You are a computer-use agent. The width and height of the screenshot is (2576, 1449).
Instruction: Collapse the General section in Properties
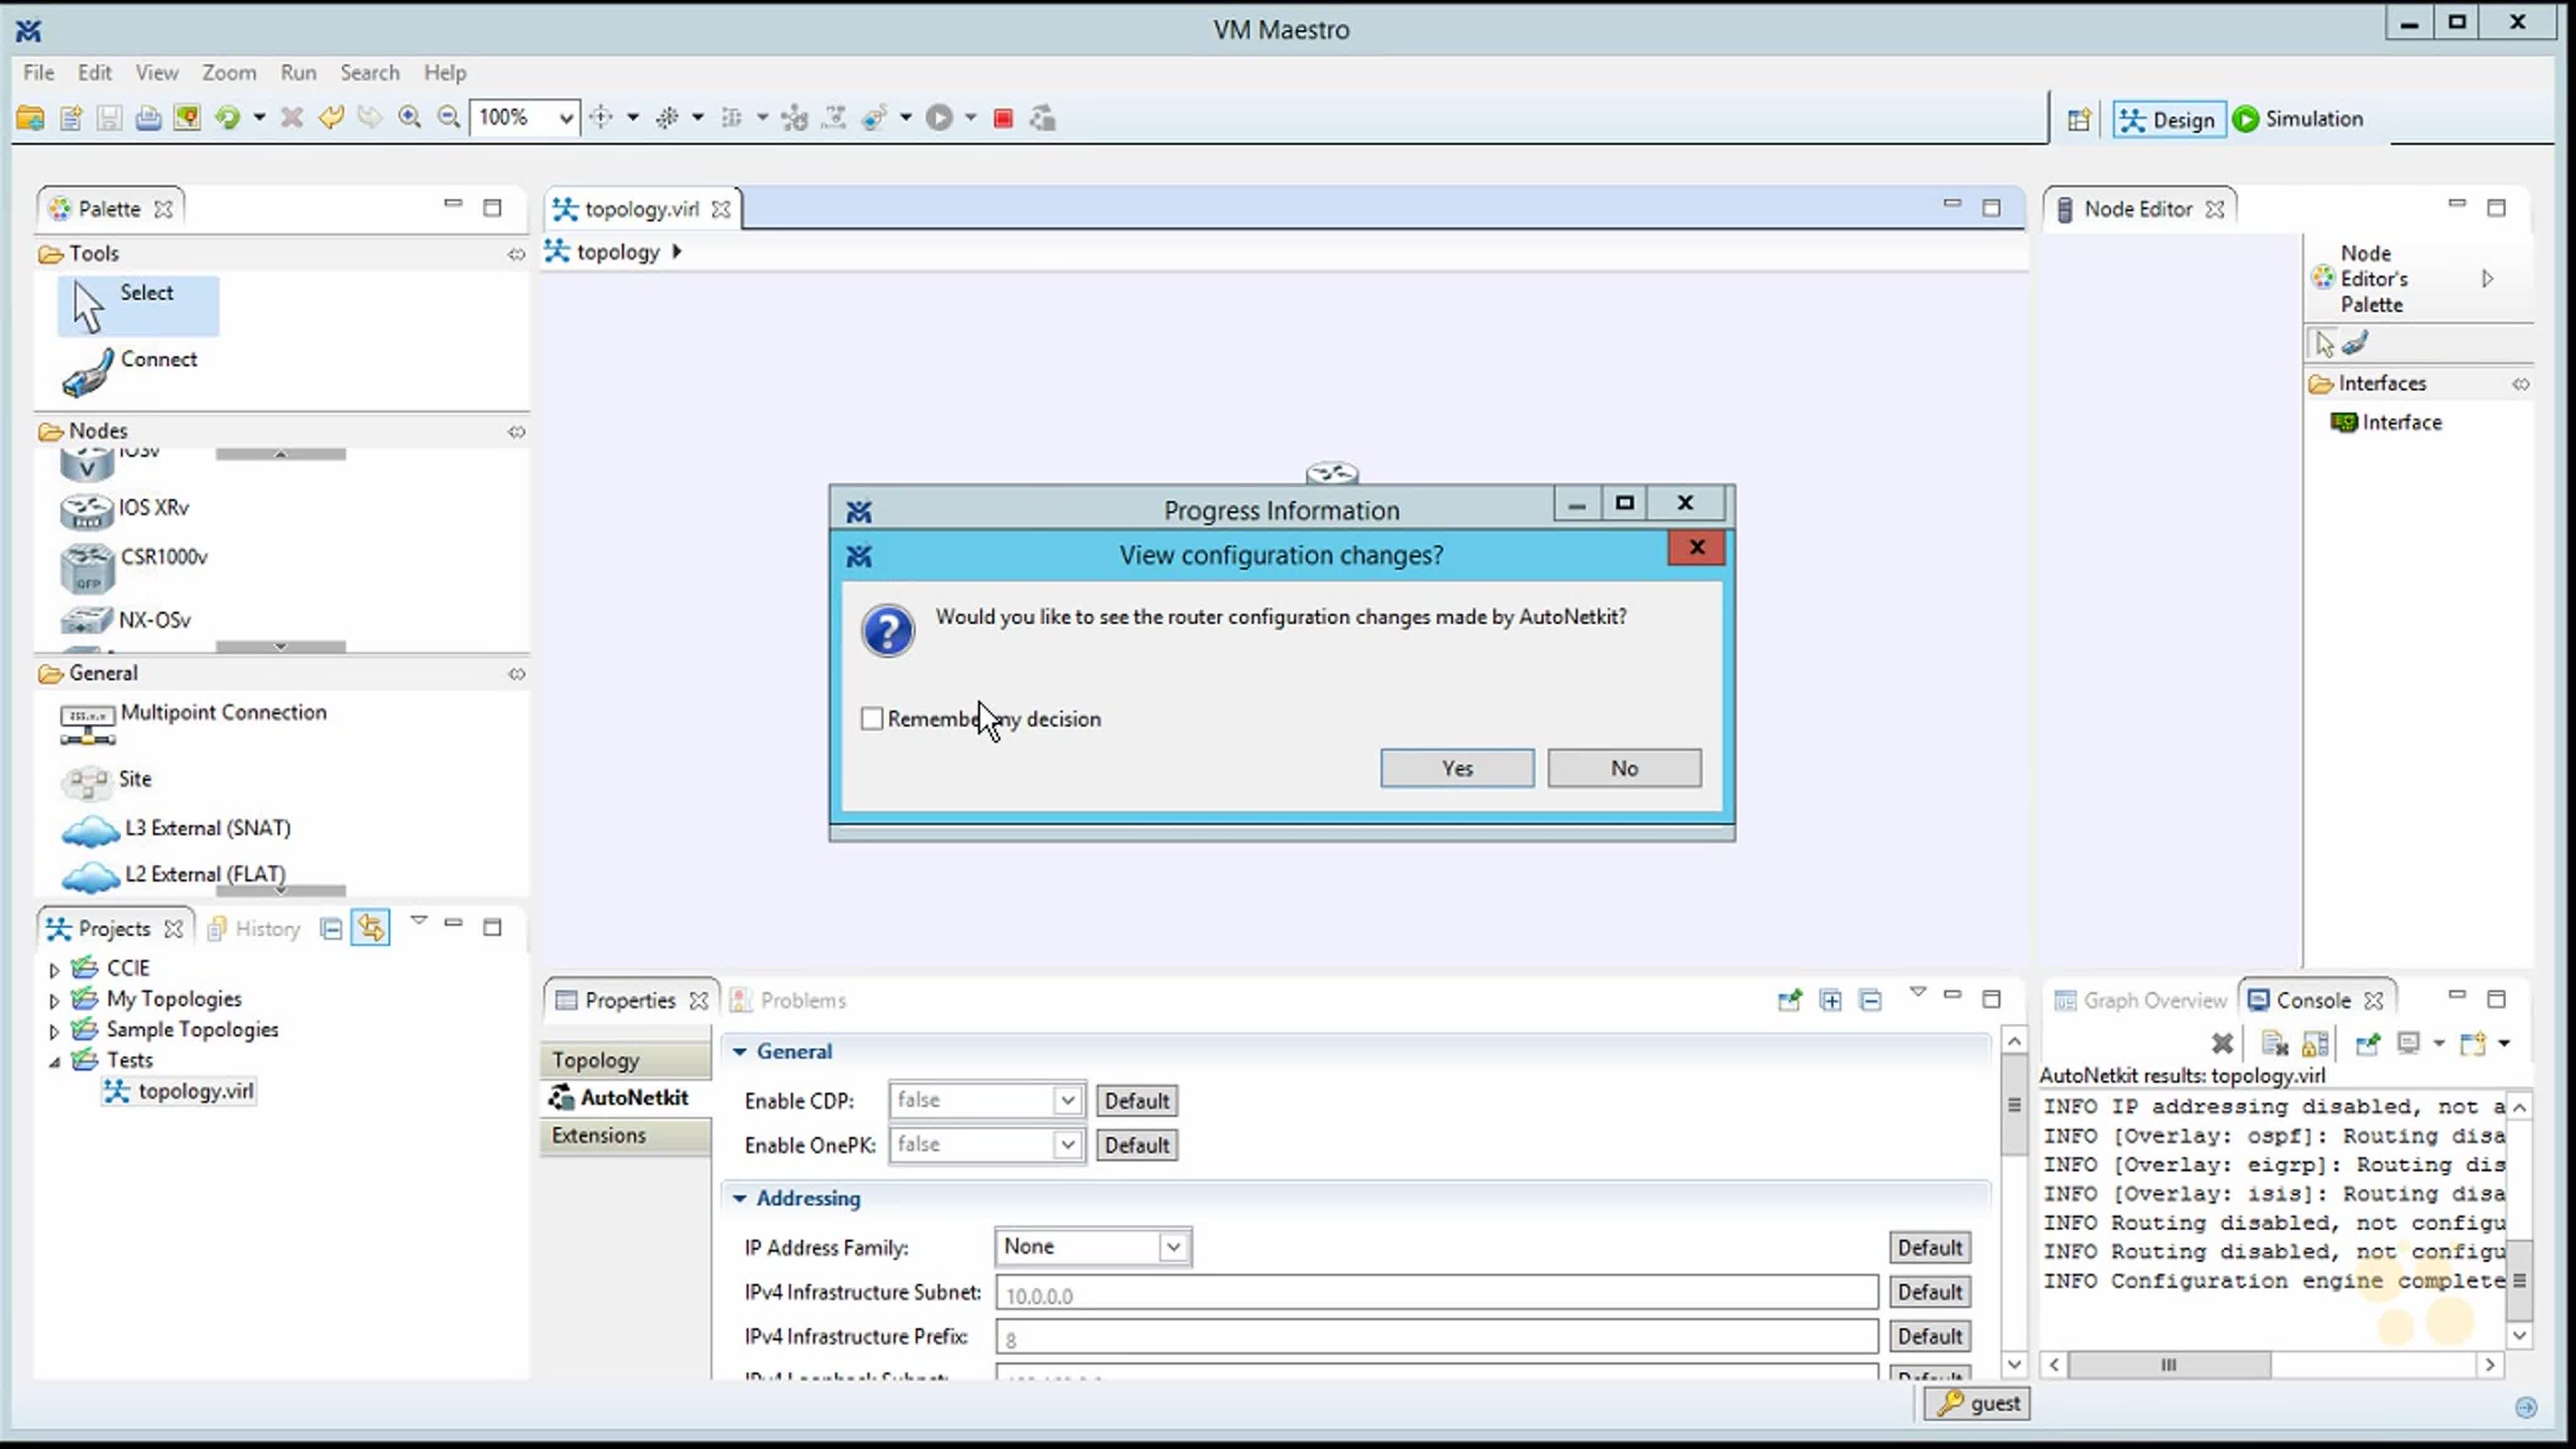(740, 1052)
